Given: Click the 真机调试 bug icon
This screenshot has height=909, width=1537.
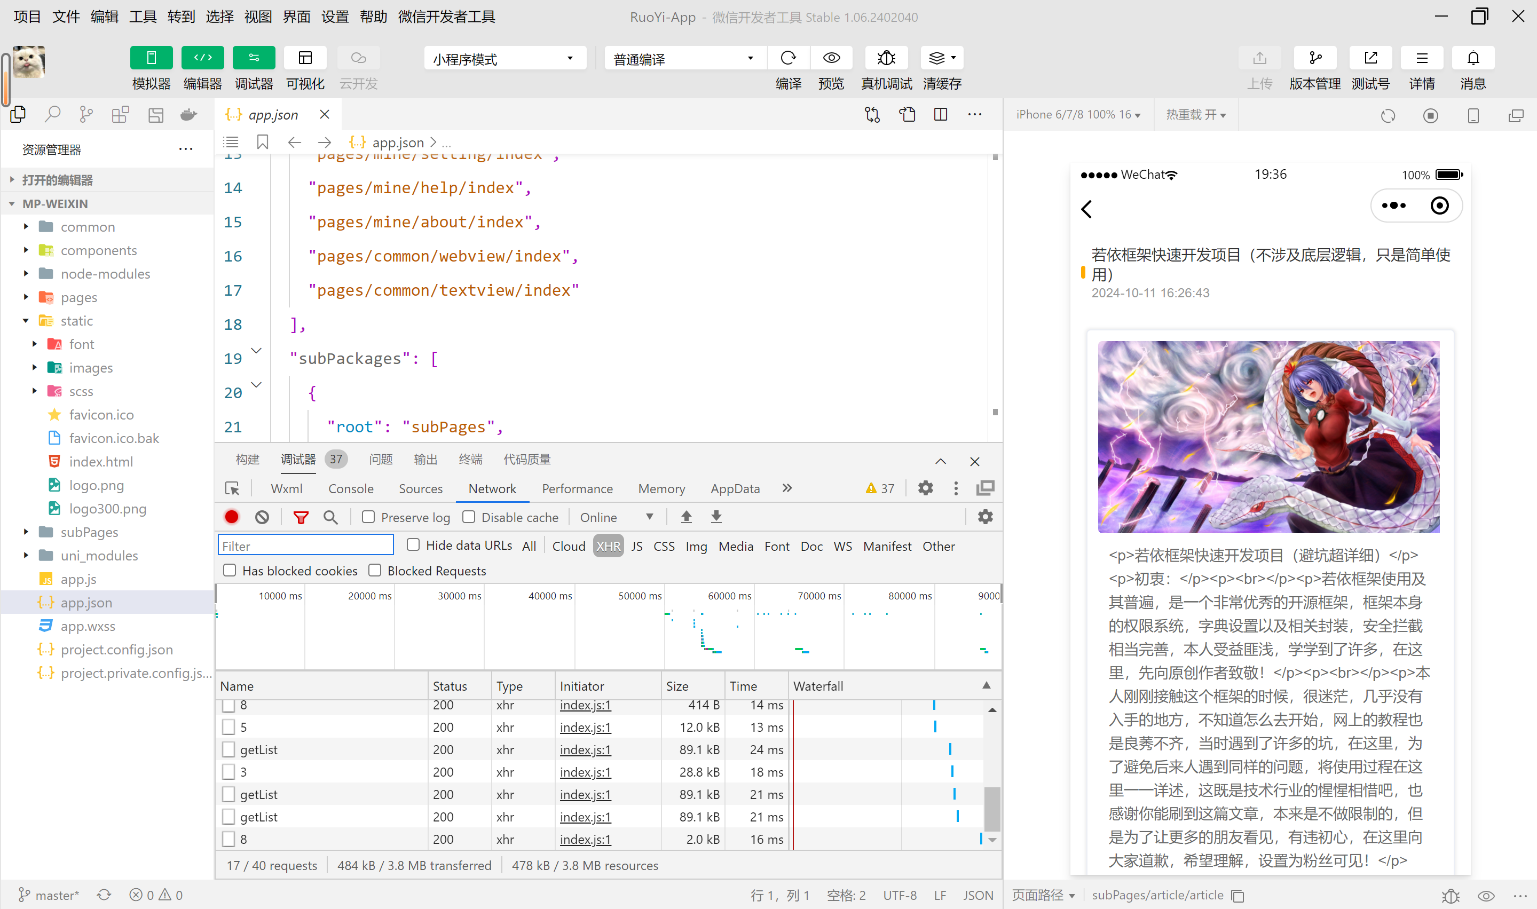Looking at the screenshot, I should coord(886,58).
